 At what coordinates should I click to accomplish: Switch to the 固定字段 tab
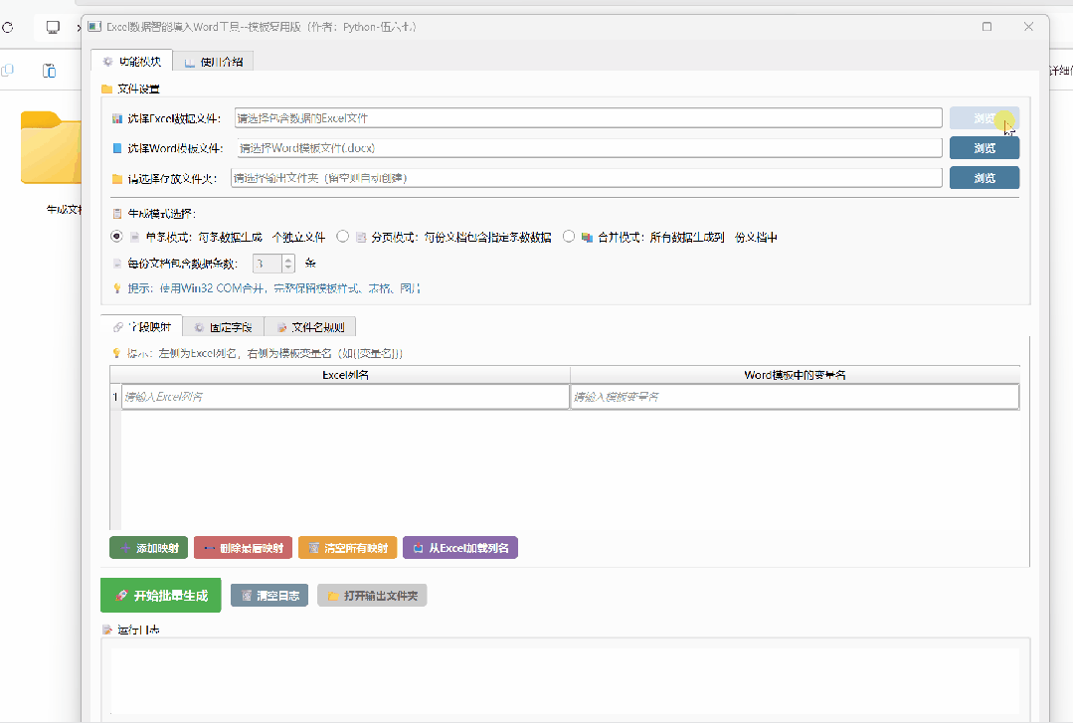tap(223, 327)
